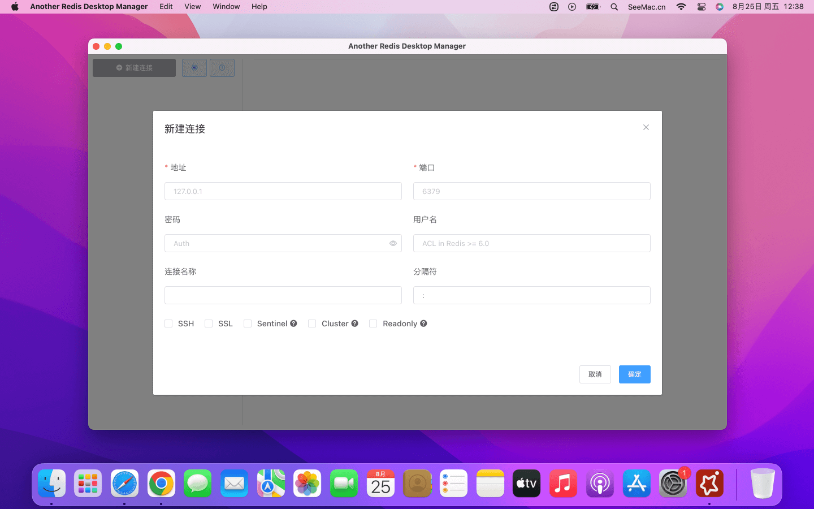The height and width of the screenshot is (509, 814).
Task: Enable the Cluster checkbox
Action: coord(312,323)
